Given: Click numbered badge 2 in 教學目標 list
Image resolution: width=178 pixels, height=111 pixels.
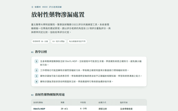Looking at the screenshot, I should (x=36, y=70).
